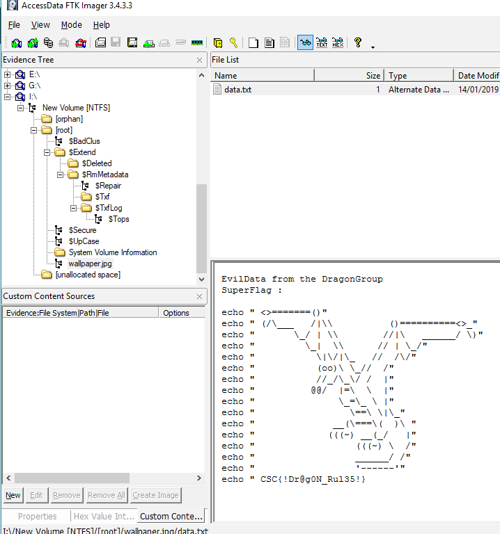Click the I:\ drive evidence icon
This screenshot has height=534, width=500.
coord(20,97)
